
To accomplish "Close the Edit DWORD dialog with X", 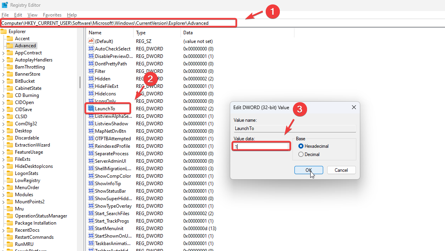I will click(354, 107).
